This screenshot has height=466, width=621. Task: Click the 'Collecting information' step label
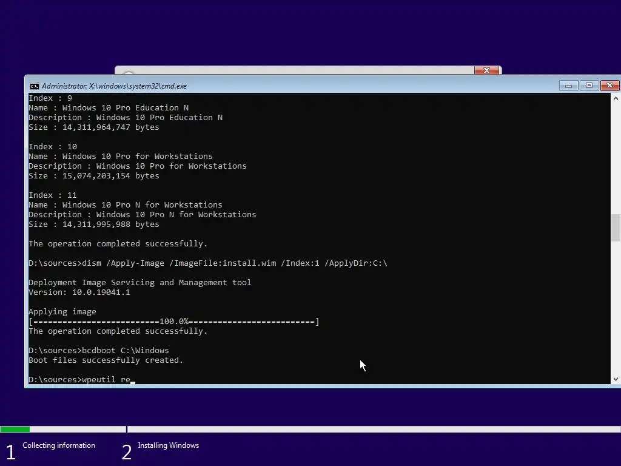coord(59,445)
